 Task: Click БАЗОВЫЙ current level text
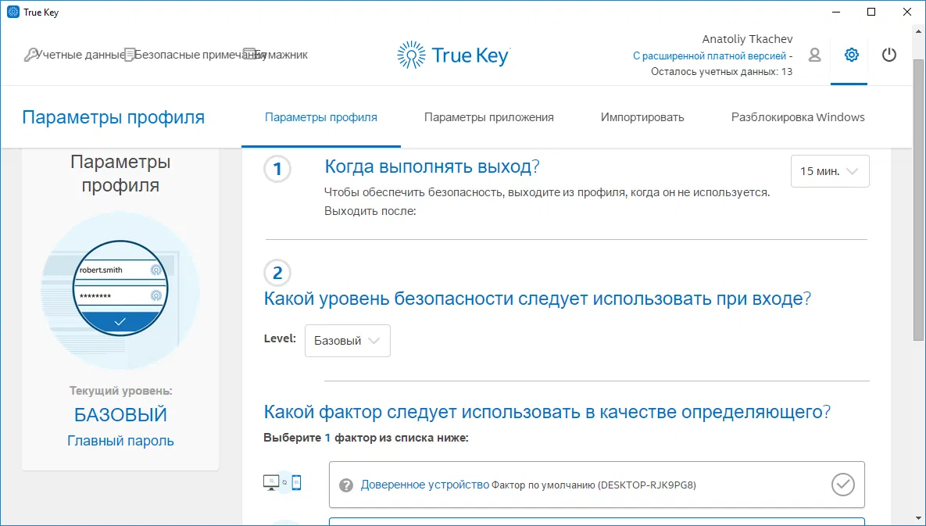click(x=120, y=415)
